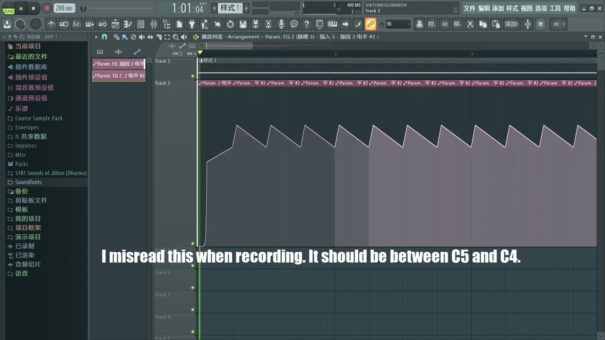Toggle the playlist magnet snap icon
The image size is (605, 340).
pos(104,37)
